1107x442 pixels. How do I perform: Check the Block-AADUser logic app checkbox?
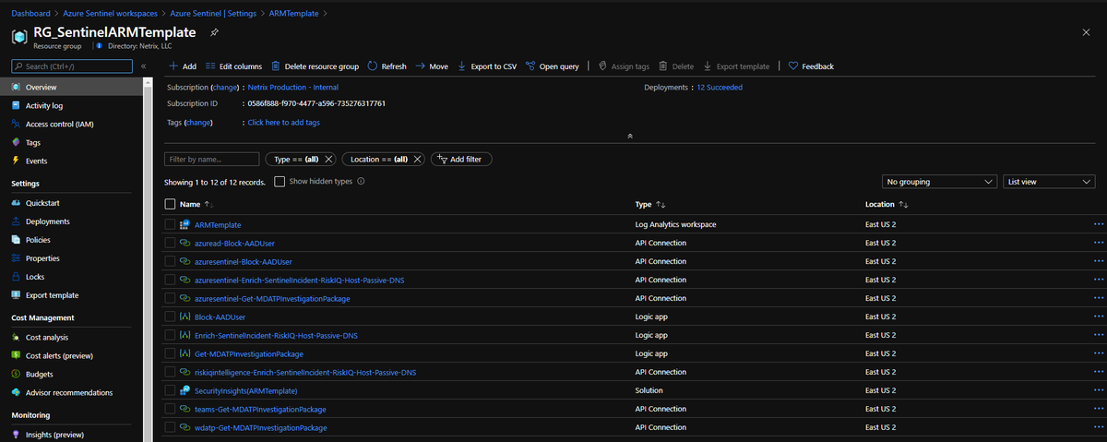point(170,317)
